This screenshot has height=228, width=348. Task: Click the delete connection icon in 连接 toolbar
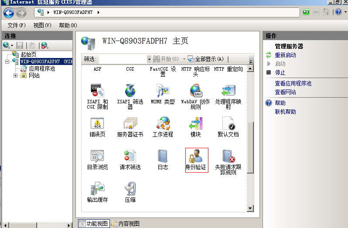[44, 45]
